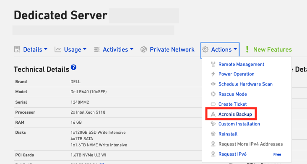Click the Technical Details heading
307x164 pixels.
pyautogui.click(x=42, y=69)
